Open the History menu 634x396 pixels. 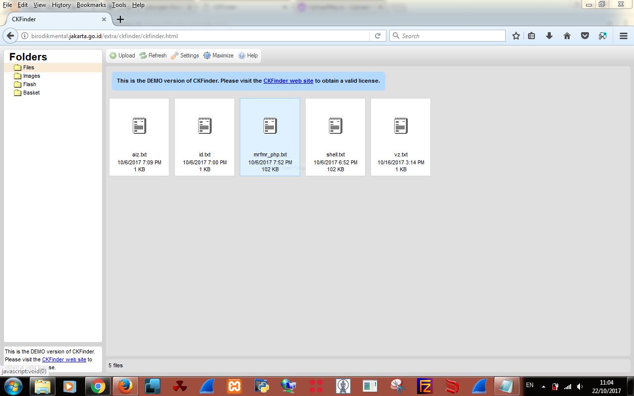61,5
